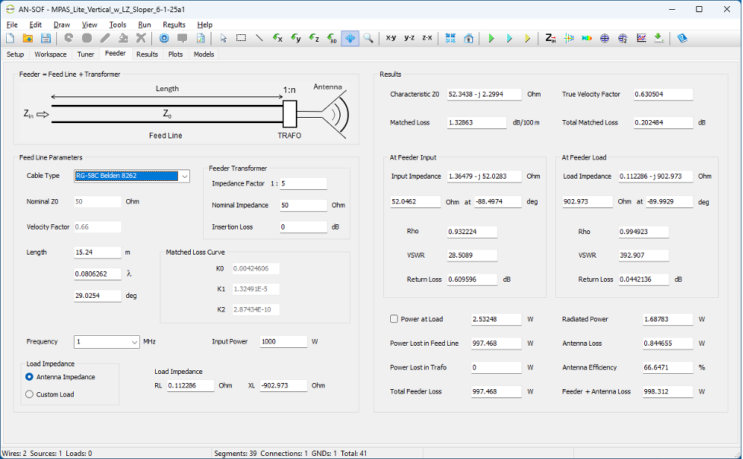Click the Length in wavelengths field
The image size is (743, 459).
point(97,274)
